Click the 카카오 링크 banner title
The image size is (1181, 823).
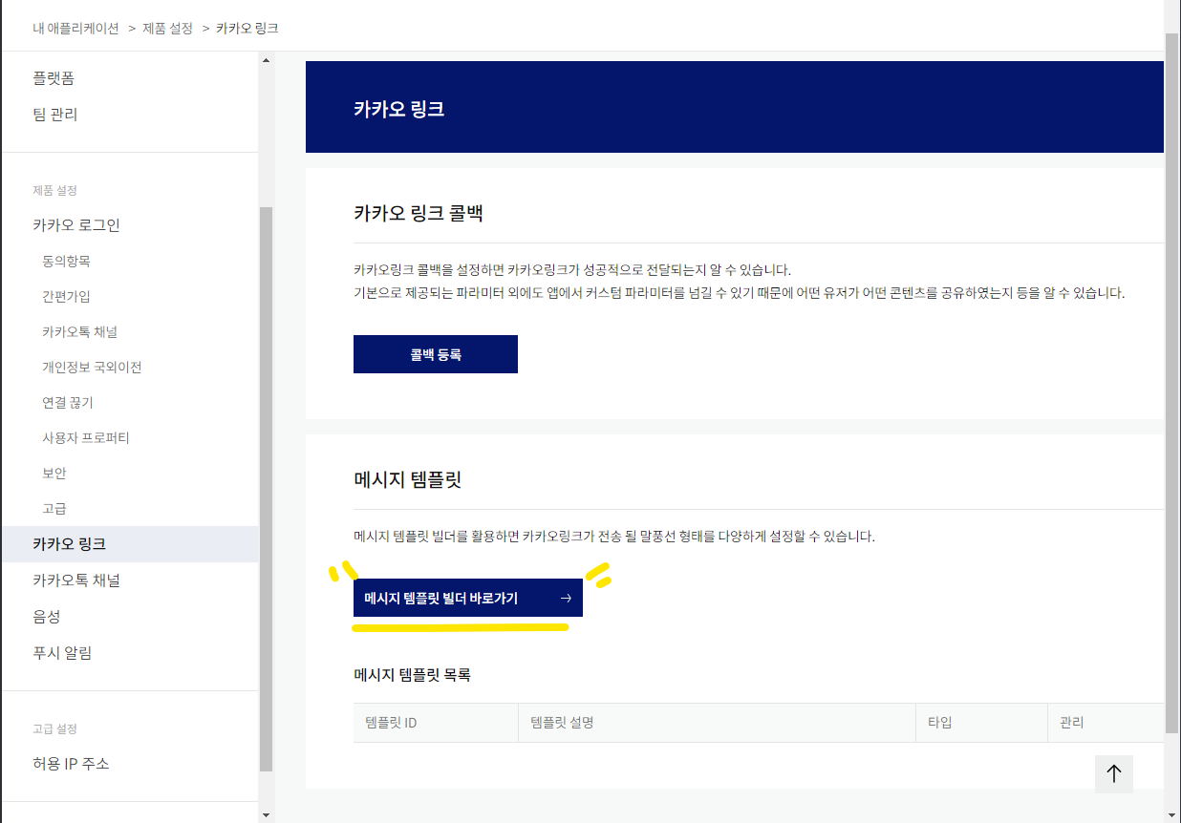pyautogui.click(x=398, y=109)
